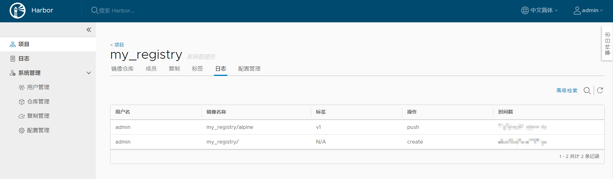
Task: Open 配置管理 project tab
Action: pyautogui.click(x=249, y=69)
